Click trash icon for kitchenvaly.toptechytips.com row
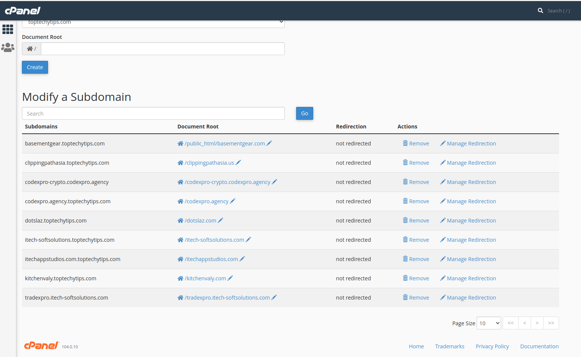The image size is (581, 357). 405,278
